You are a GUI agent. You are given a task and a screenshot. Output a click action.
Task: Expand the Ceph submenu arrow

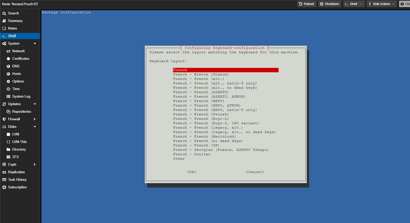coord(35,165)
